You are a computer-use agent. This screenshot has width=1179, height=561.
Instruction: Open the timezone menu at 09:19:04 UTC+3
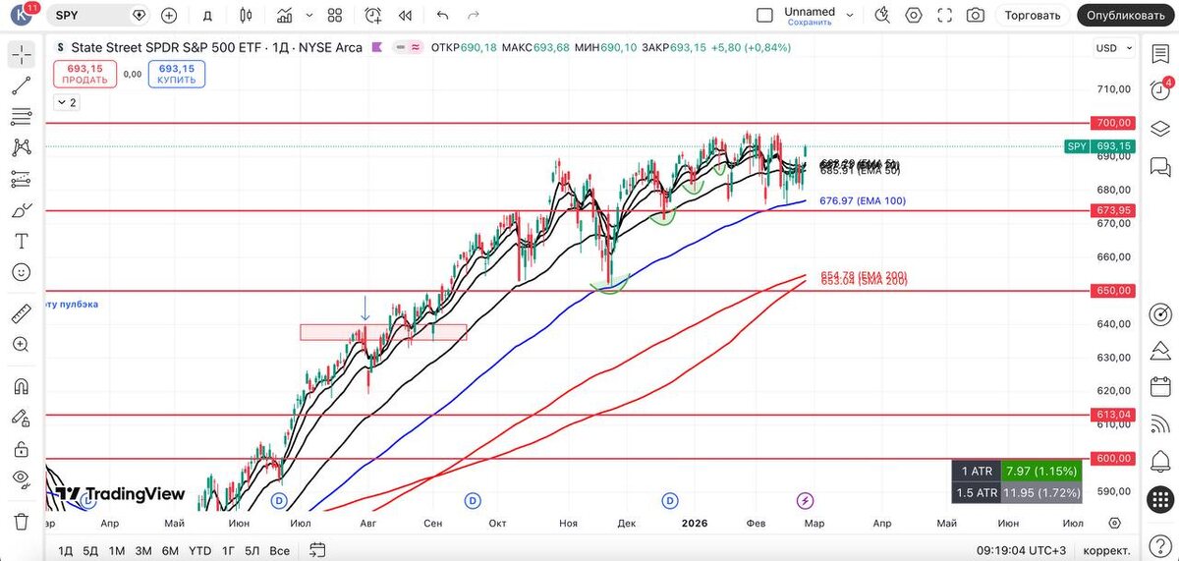tap(1023, 550)
